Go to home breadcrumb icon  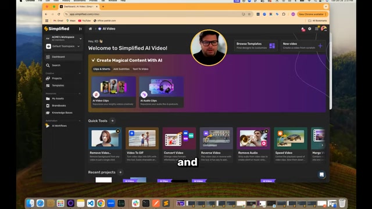[90, 28]
